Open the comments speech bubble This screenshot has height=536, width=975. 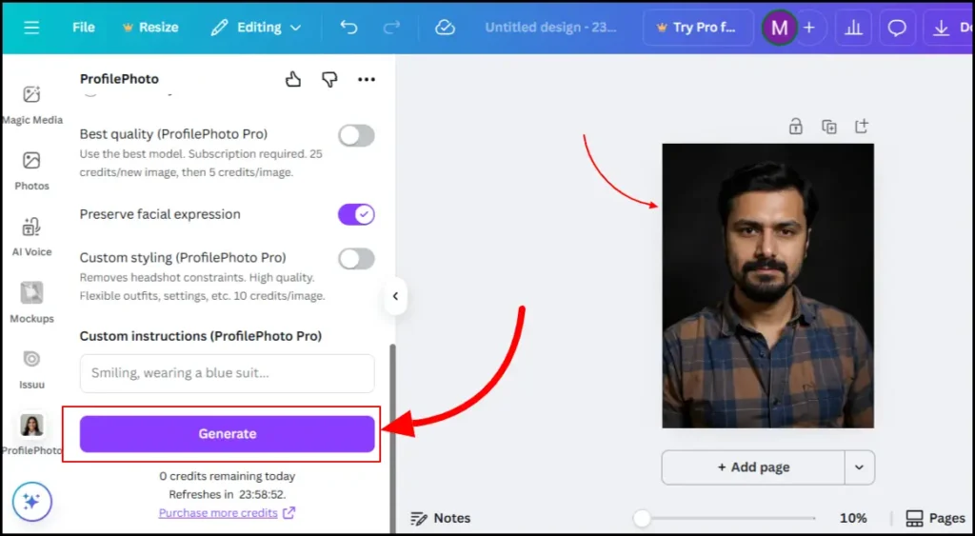click(x=897, y=28)
